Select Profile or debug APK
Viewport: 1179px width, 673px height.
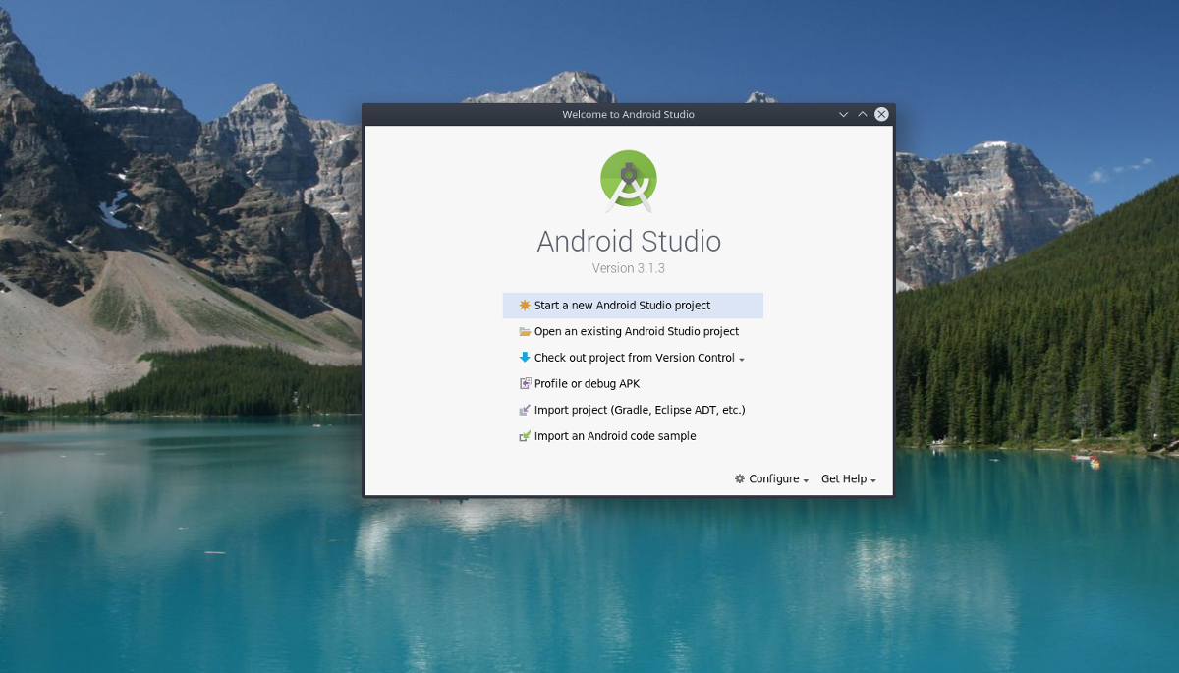tap(633, 384)
